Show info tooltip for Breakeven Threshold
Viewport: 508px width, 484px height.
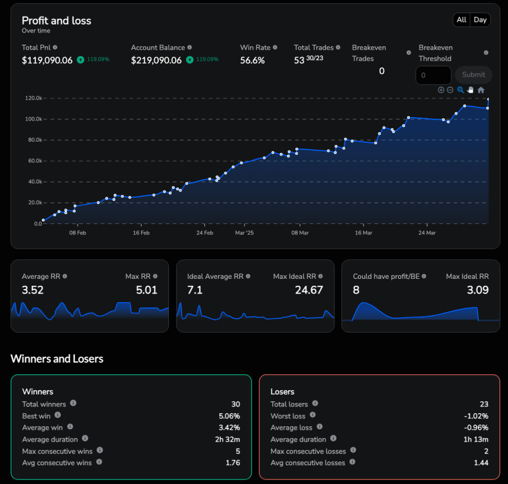[x=486, y=53]
